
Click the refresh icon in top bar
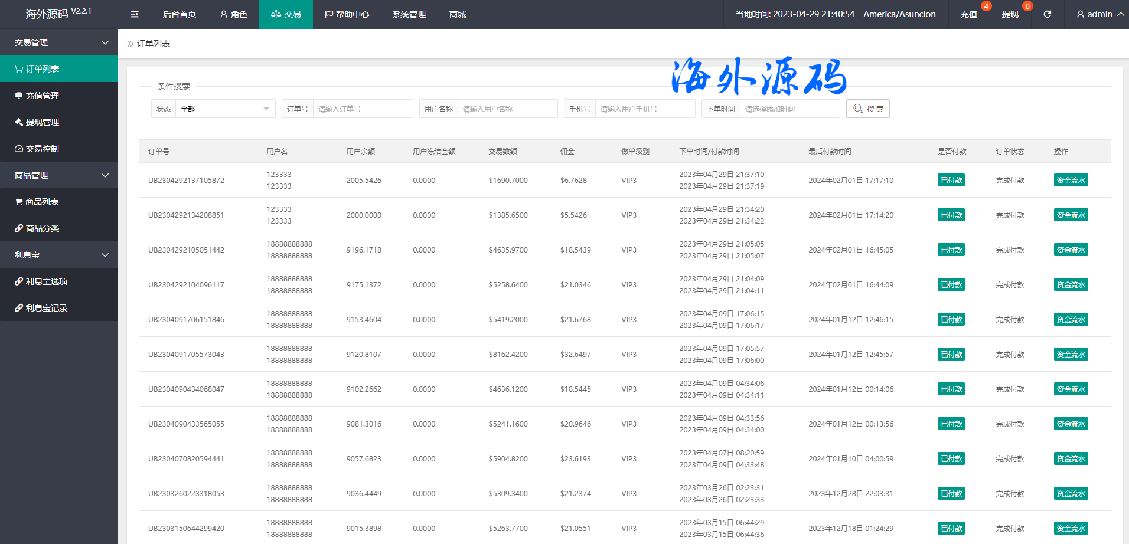tap(1047, 14)
